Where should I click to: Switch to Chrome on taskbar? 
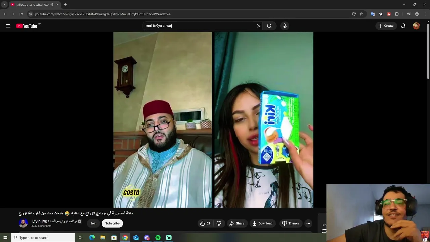point(125,238)
